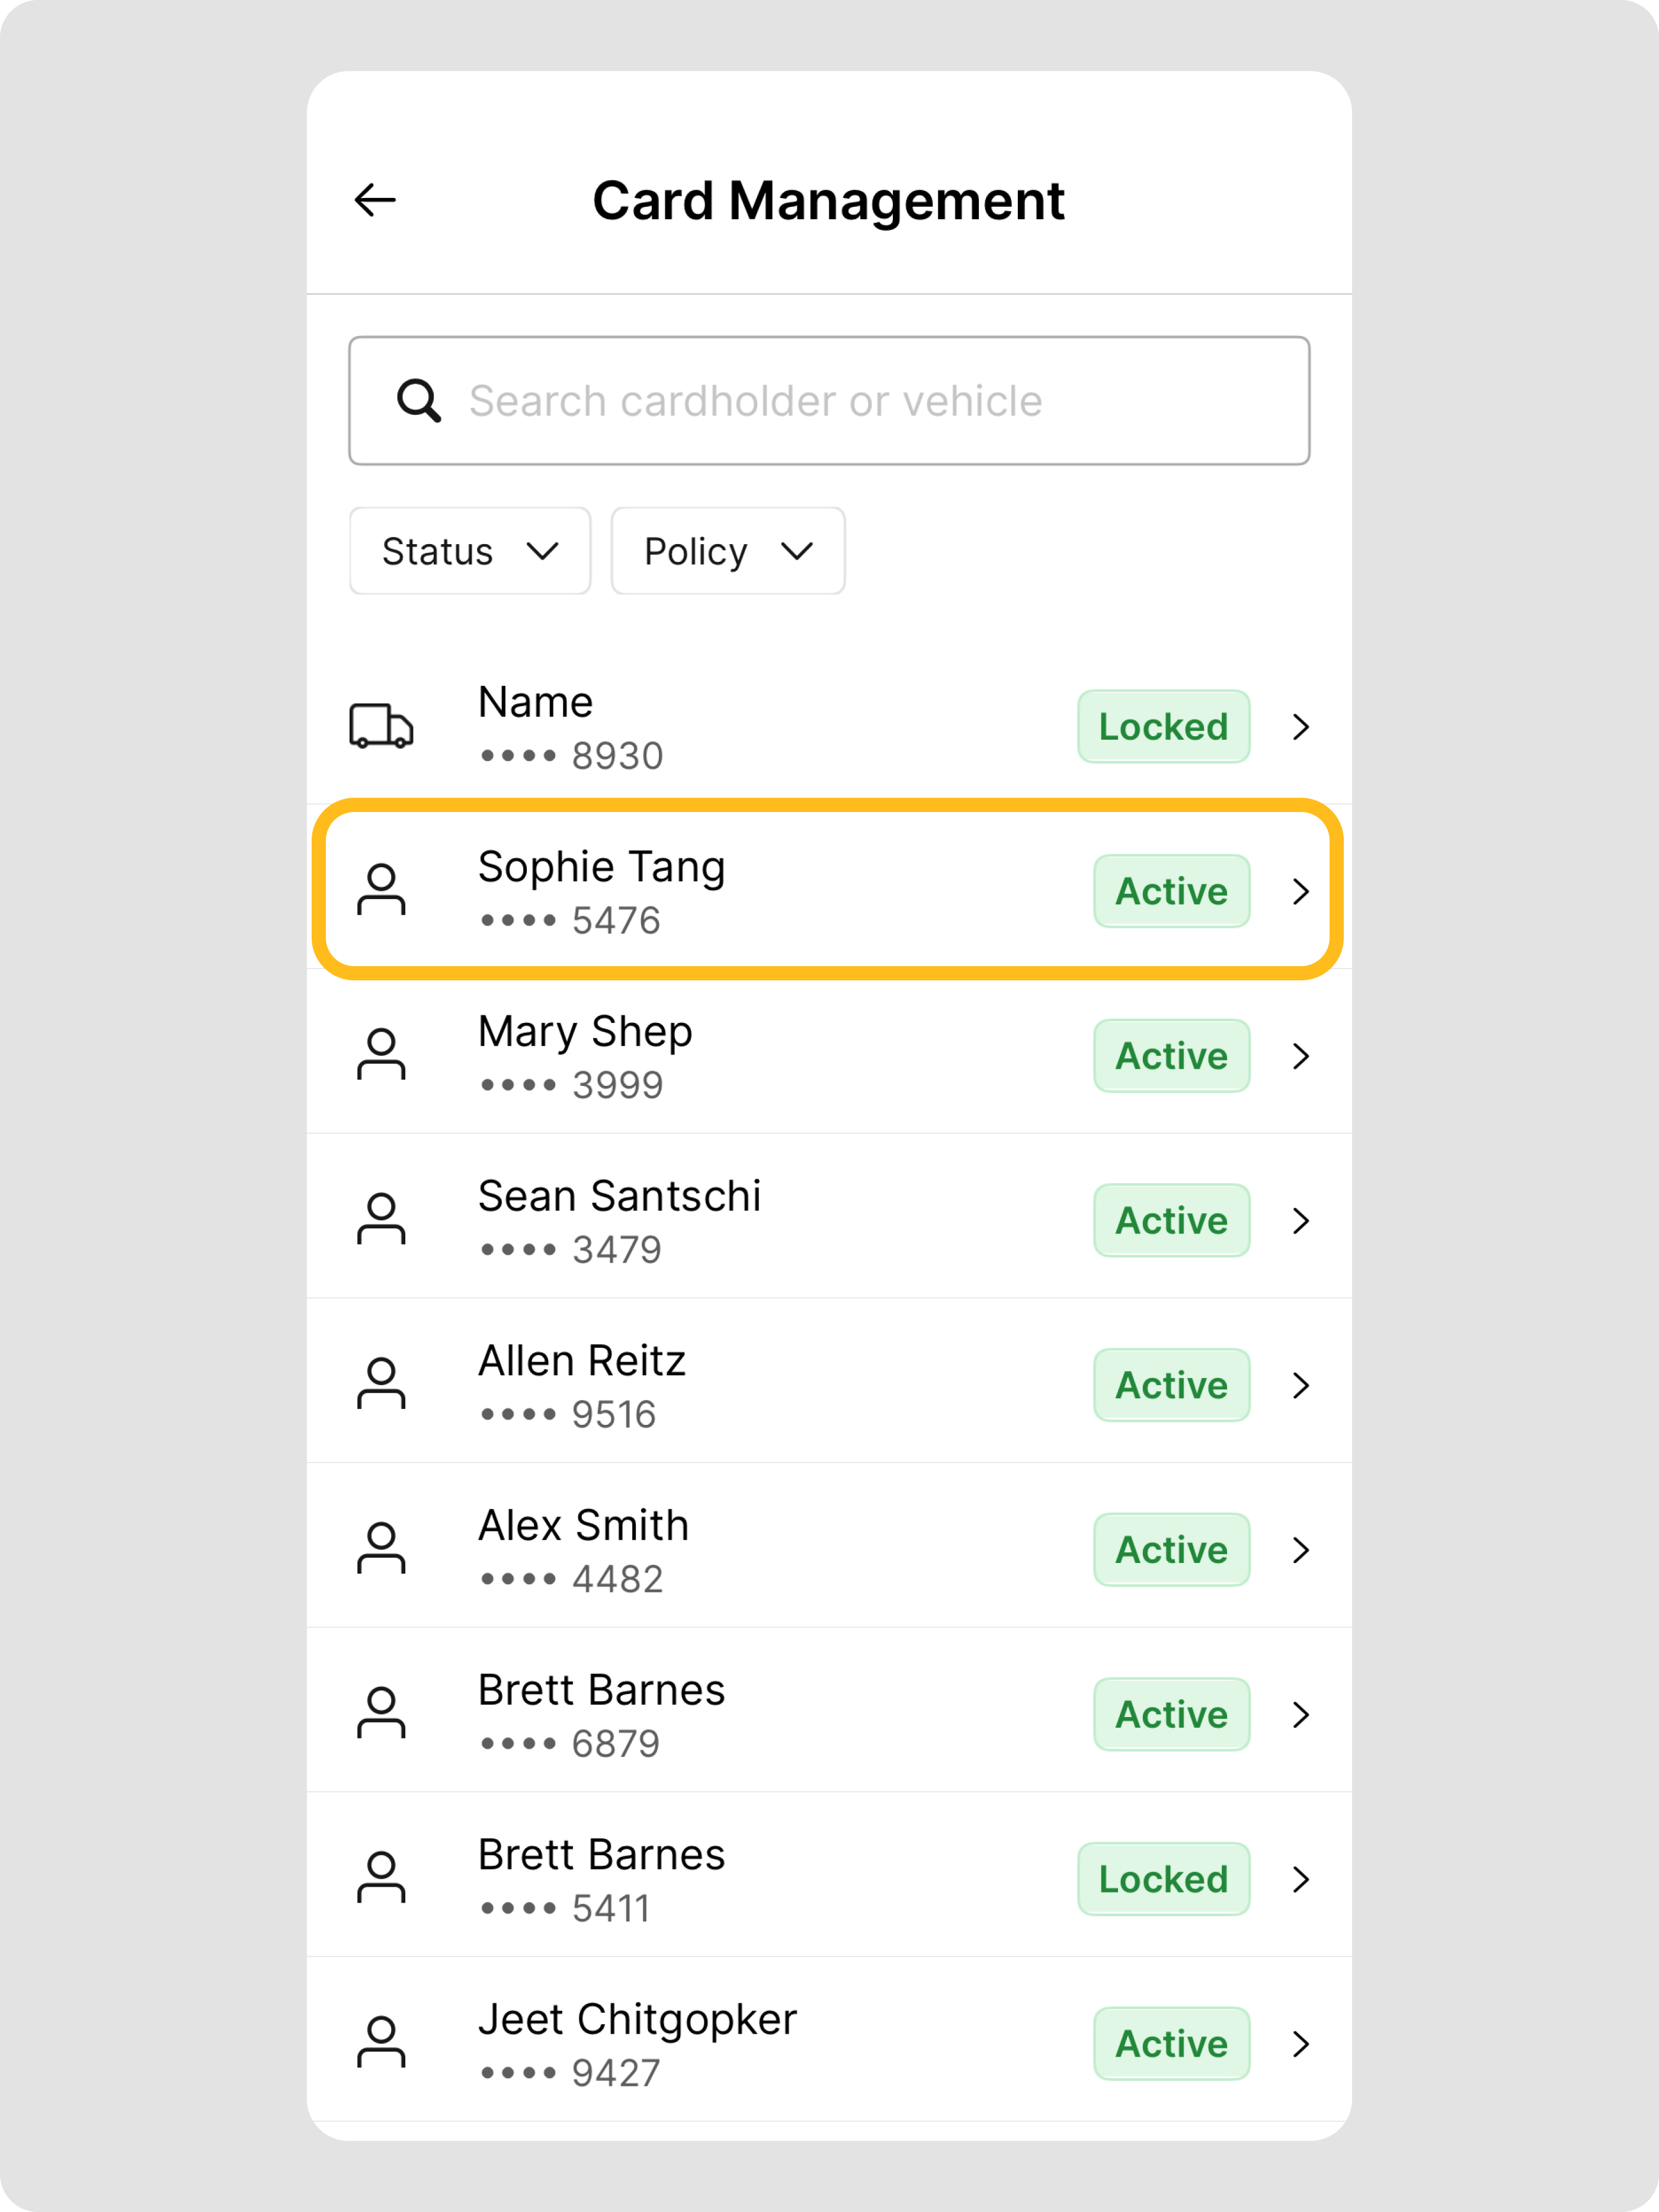
Task: Click Allen Reitz's person icon
Action: click(381, 1384)
